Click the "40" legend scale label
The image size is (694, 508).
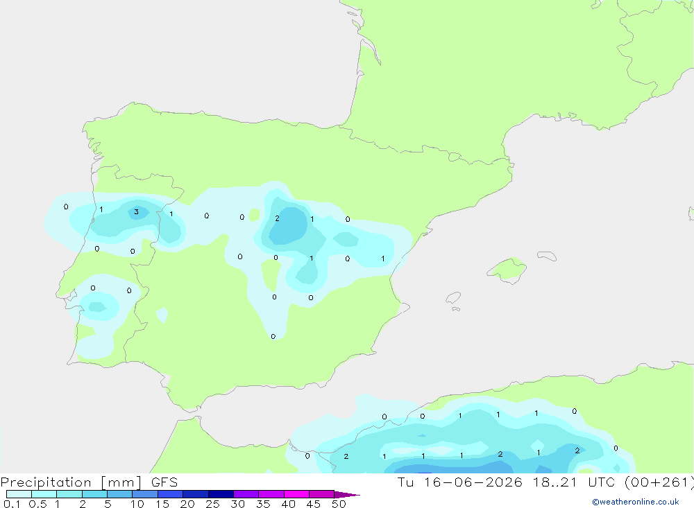[x=288, y=504]
